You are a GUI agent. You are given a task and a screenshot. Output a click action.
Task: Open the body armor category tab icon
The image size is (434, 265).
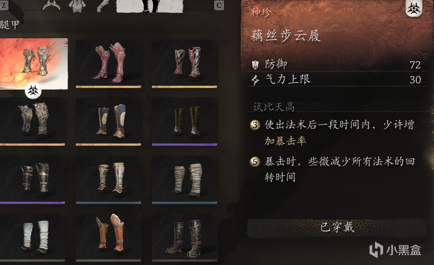(77, 6)
